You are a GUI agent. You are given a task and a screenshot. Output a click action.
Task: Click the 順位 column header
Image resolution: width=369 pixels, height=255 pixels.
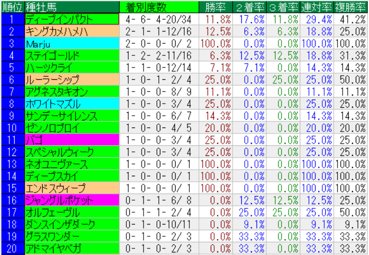coord(12,7)
